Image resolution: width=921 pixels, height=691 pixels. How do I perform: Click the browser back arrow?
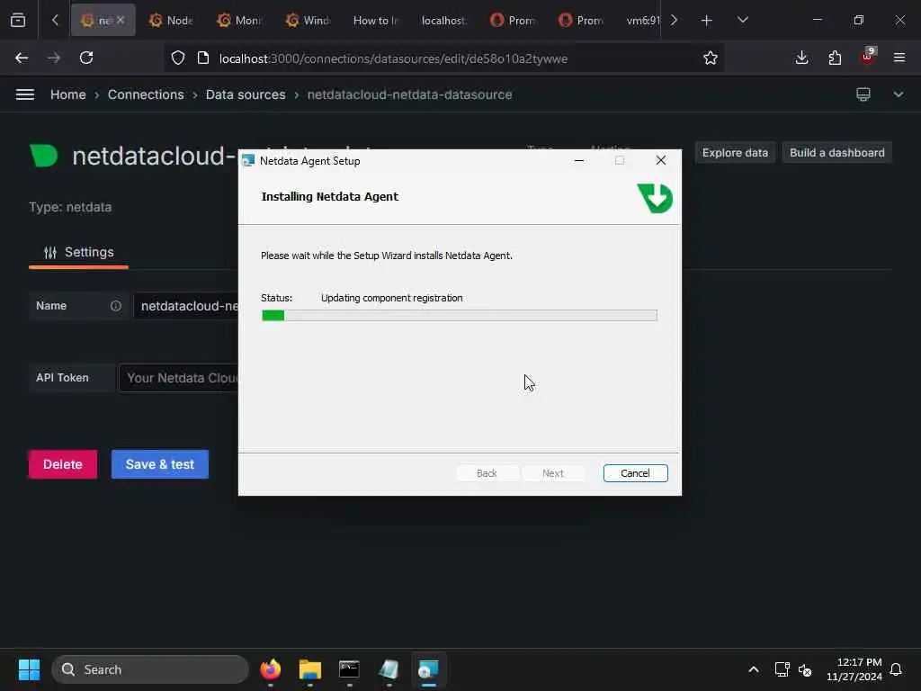[22, 58]
